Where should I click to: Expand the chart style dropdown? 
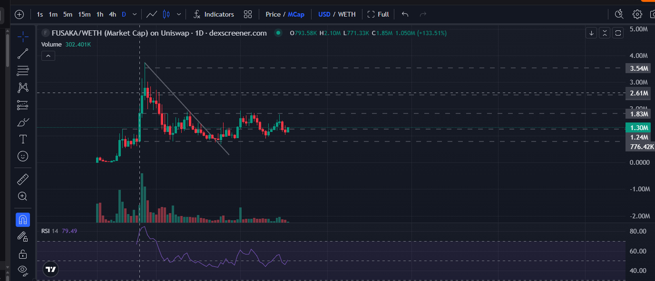[178, 14]
